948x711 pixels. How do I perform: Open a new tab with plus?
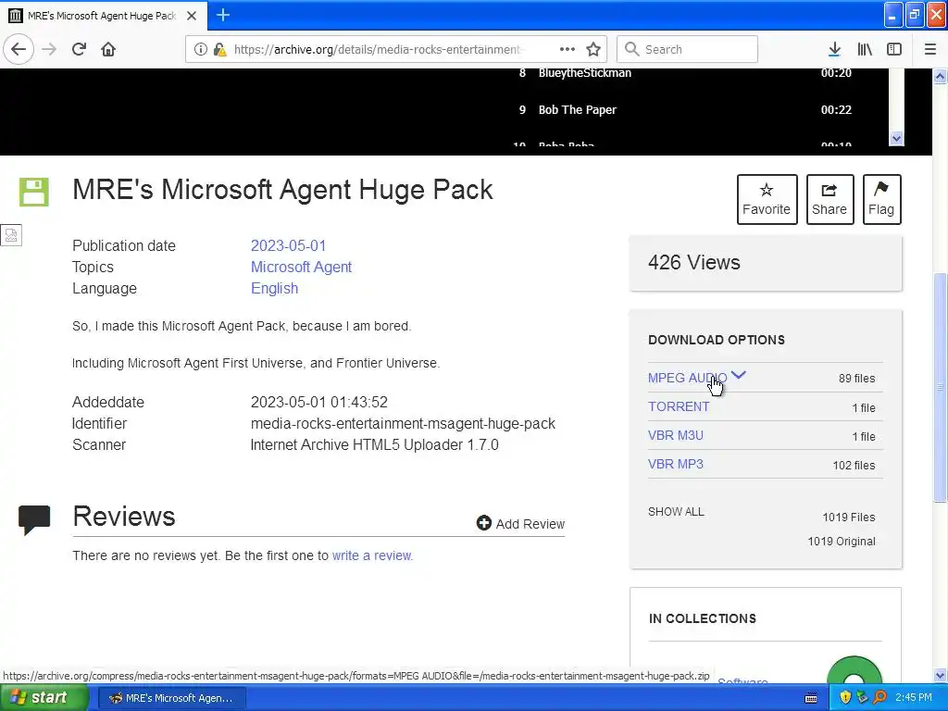tap(223, 15)
